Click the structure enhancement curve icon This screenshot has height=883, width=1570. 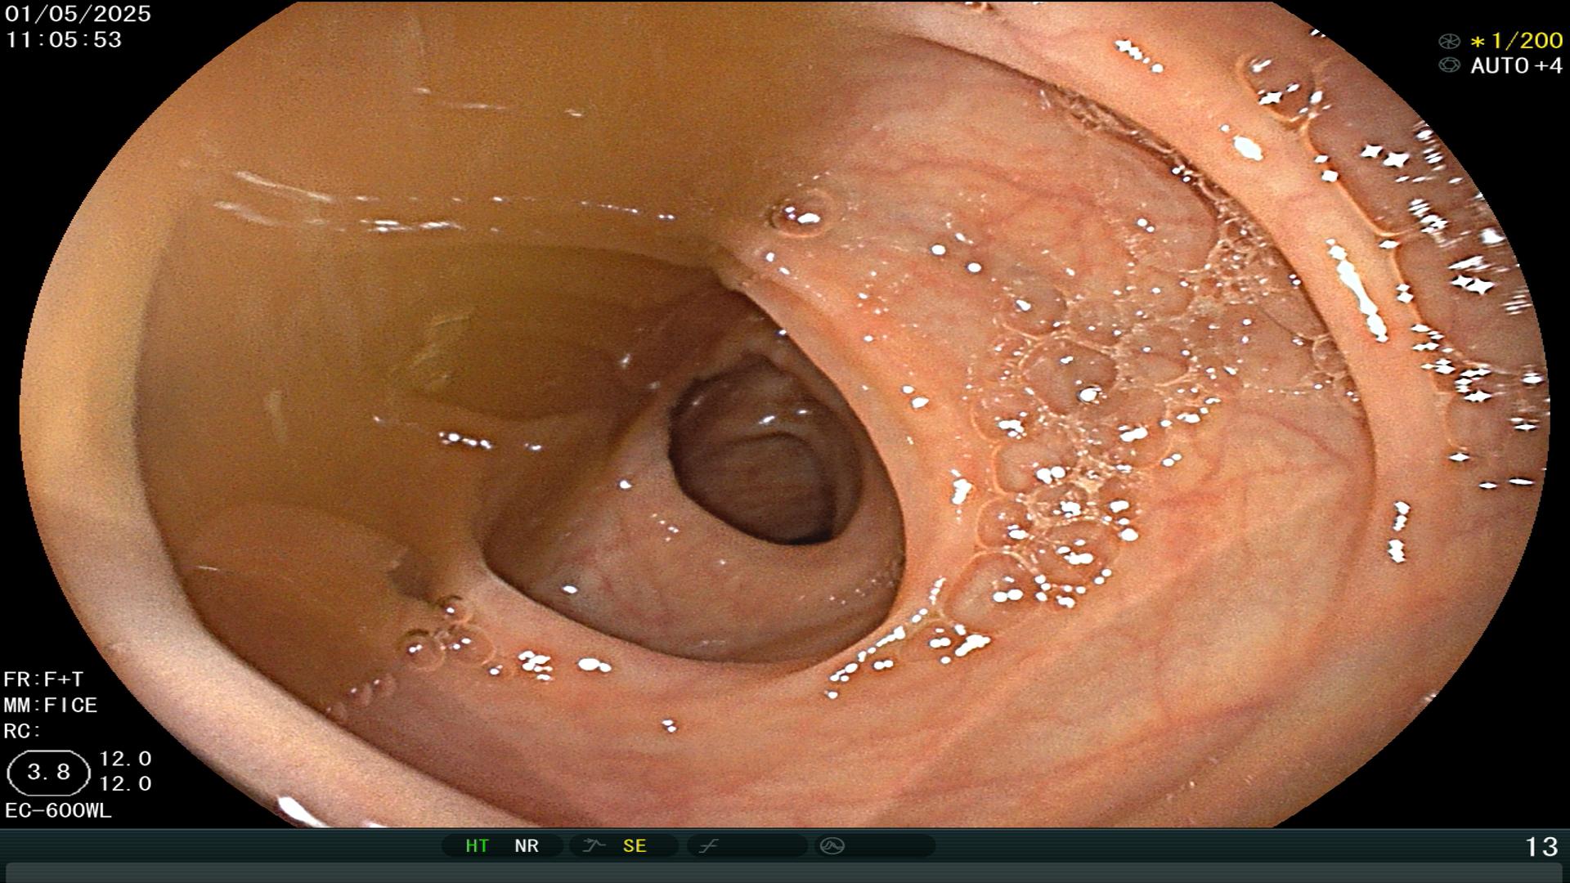click(594, 846)
